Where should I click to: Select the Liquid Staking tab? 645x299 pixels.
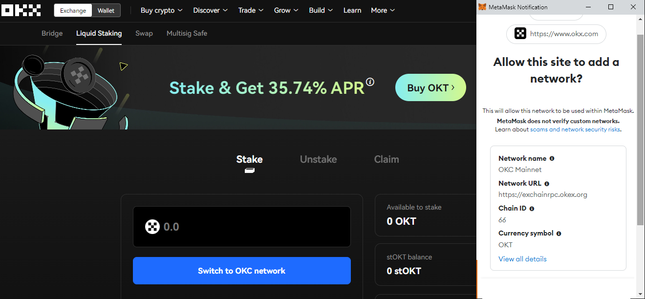[x=99, y=33]
